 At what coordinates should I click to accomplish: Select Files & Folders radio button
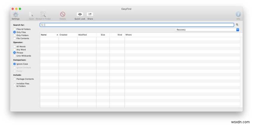[15, 29]
